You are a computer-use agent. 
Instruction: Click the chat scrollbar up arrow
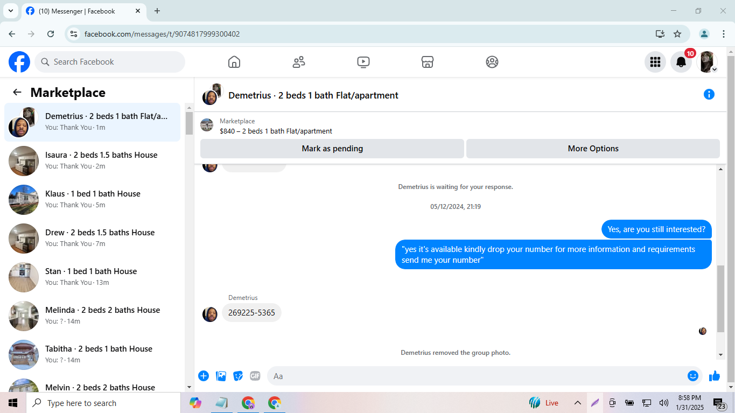pyautogui.click(x=721, y=170)
